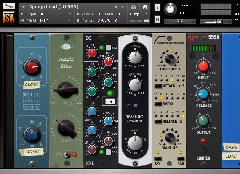The width and height of the screenshot is (240, 174).
Task: Click the red CLOSE mic knob
Action: pos(32,67)
